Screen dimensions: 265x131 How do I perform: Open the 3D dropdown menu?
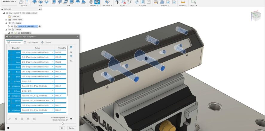[68, 6]
